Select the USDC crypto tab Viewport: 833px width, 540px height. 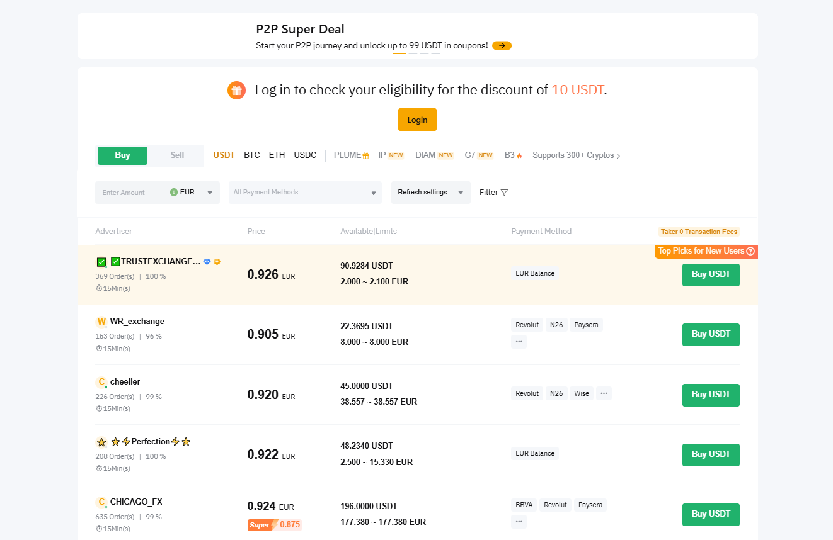(x=305, y=155)
